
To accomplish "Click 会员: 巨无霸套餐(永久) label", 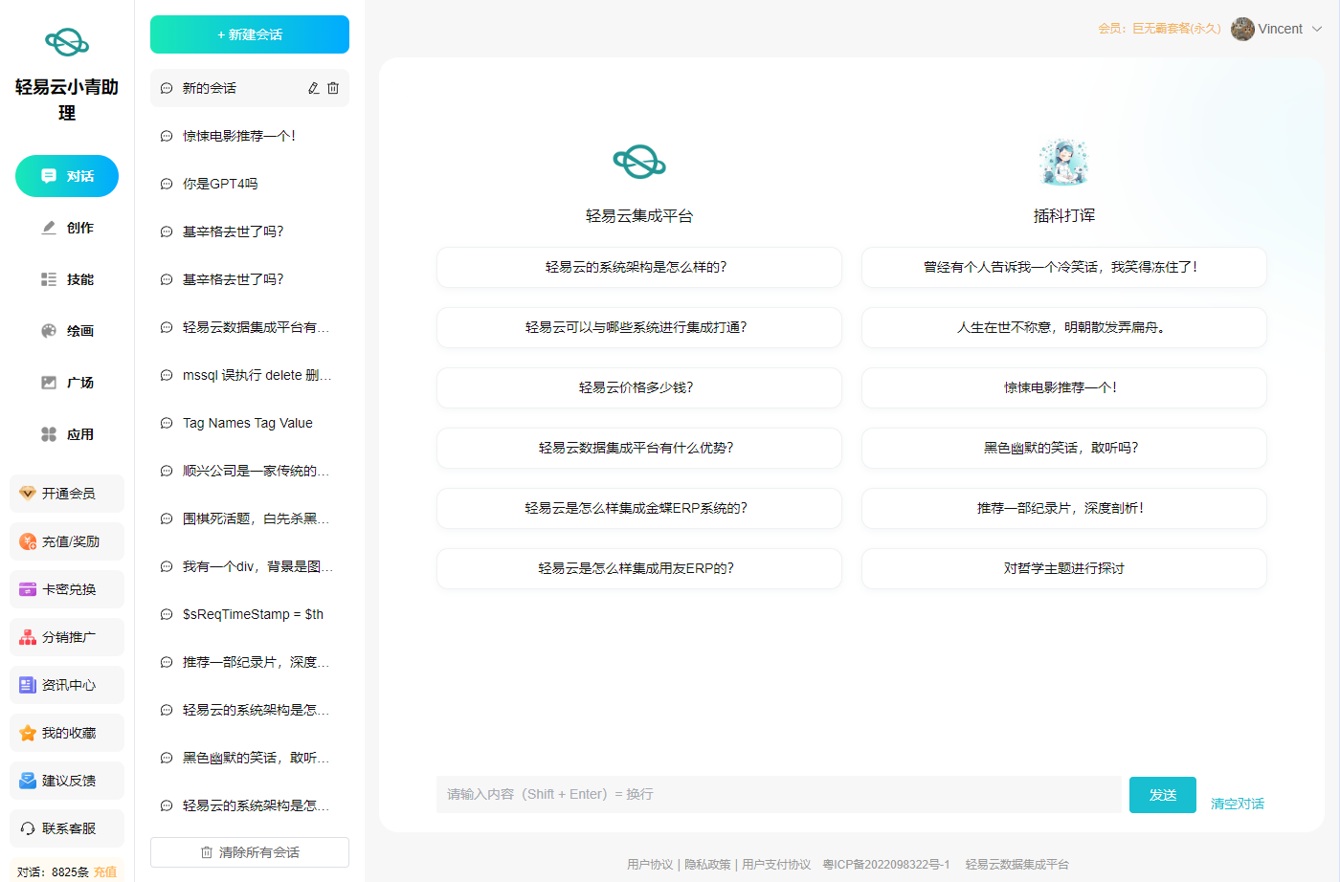I will point(1159,29).
